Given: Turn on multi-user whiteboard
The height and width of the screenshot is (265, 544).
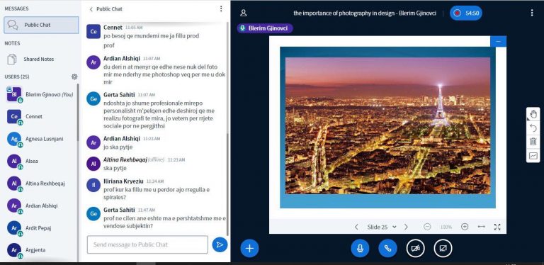Looking at the screenshot, I should [533, 156].
